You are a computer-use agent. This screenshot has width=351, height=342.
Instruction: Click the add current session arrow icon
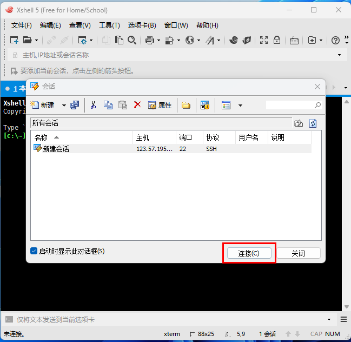[x=14, y=71]
